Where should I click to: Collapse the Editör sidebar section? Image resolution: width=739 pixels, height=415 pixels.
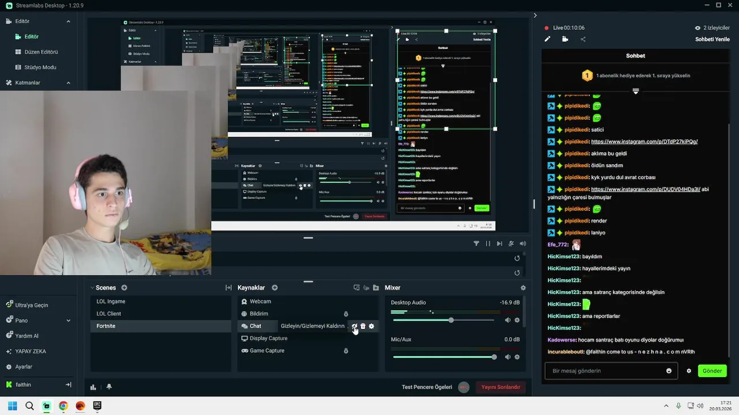click(68, 21)
